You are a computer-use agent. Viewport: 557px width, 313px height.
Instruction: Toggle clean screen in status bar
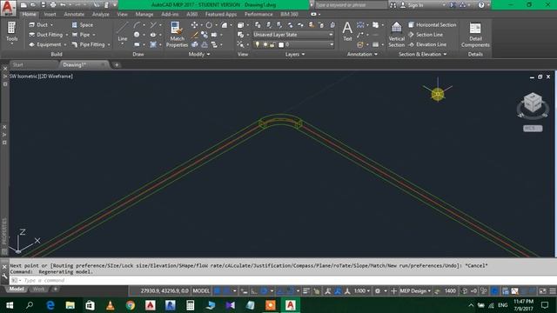click(542, 291)
